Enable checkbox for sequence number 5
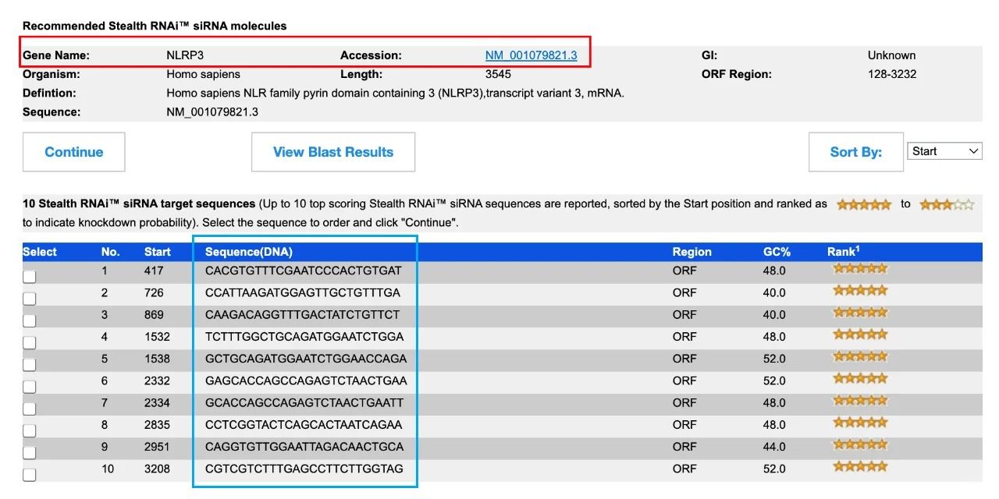The width and height of the screenshot is (999, 499). [29, 364]
